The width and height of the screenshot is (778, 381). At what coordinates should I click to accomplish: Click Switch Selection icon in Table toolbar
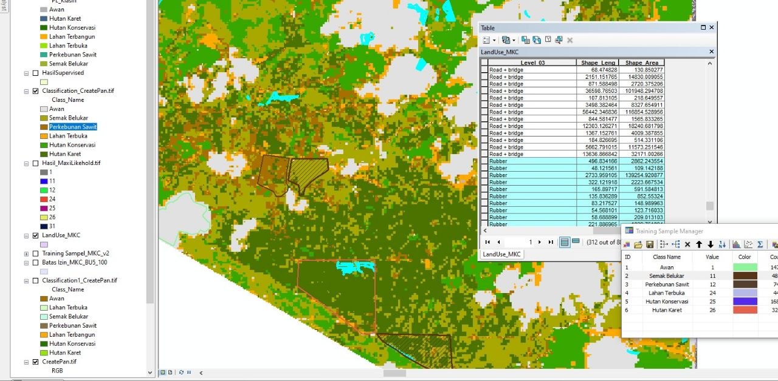537,40
